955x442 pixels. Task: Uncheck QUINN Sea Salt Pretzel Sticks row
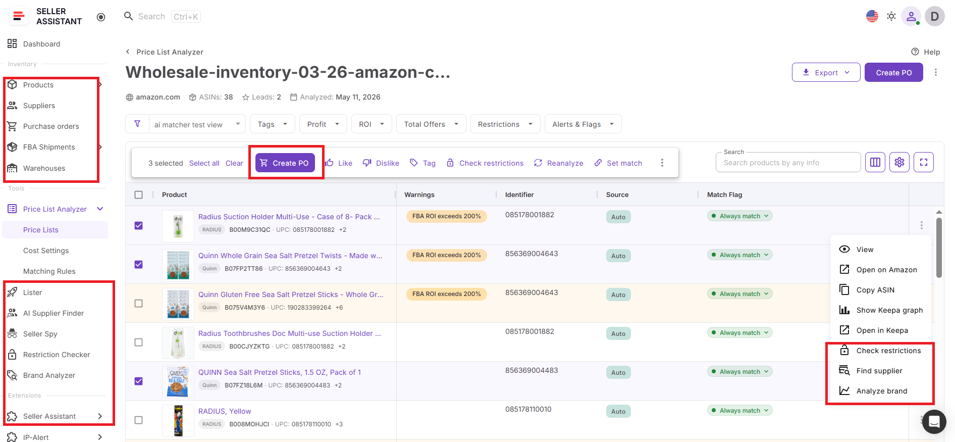tap(139, 381)
